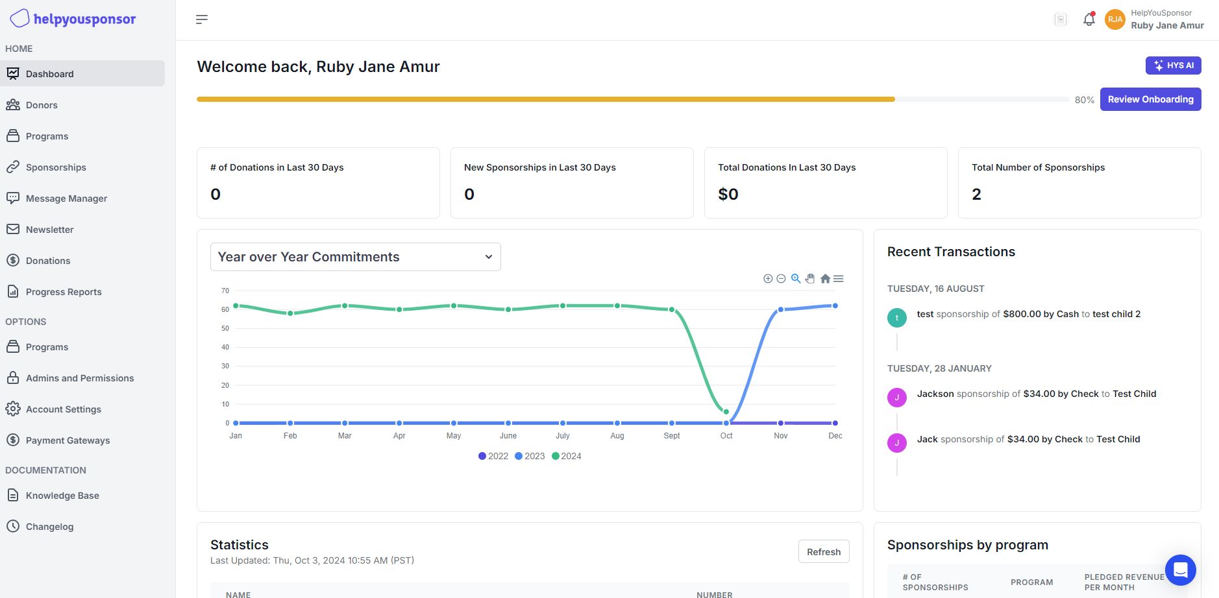Toggle the 2023 series in chart legend
This screenshot has height=598, width=1219.
click(530, 456)
